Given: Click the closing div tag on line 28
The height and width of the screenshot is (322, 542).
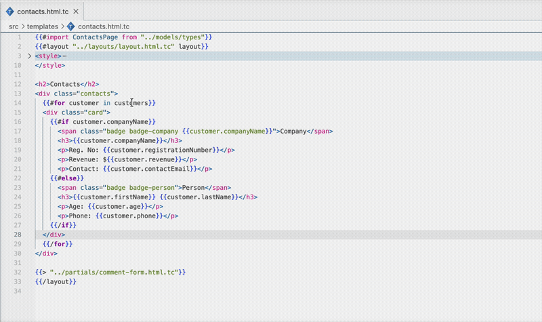Looking at the screenshot, I should pyautogui.click(x=54, y=235).
